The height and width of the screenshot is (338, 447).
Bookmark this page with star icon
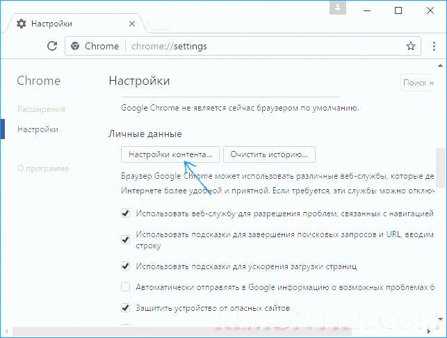pyautogui.click(x=411, y=46)
